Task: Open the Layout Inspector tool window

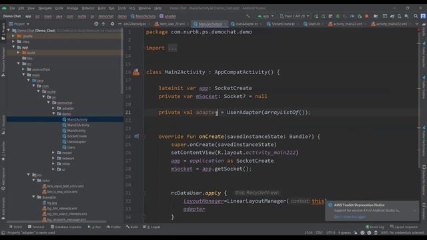Action: (x=404, y=227)
